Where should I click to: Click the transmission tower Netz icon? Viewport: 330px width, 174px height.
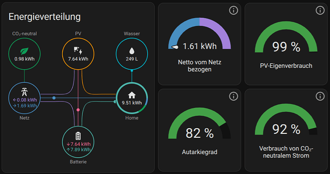[x=24, y=92]
